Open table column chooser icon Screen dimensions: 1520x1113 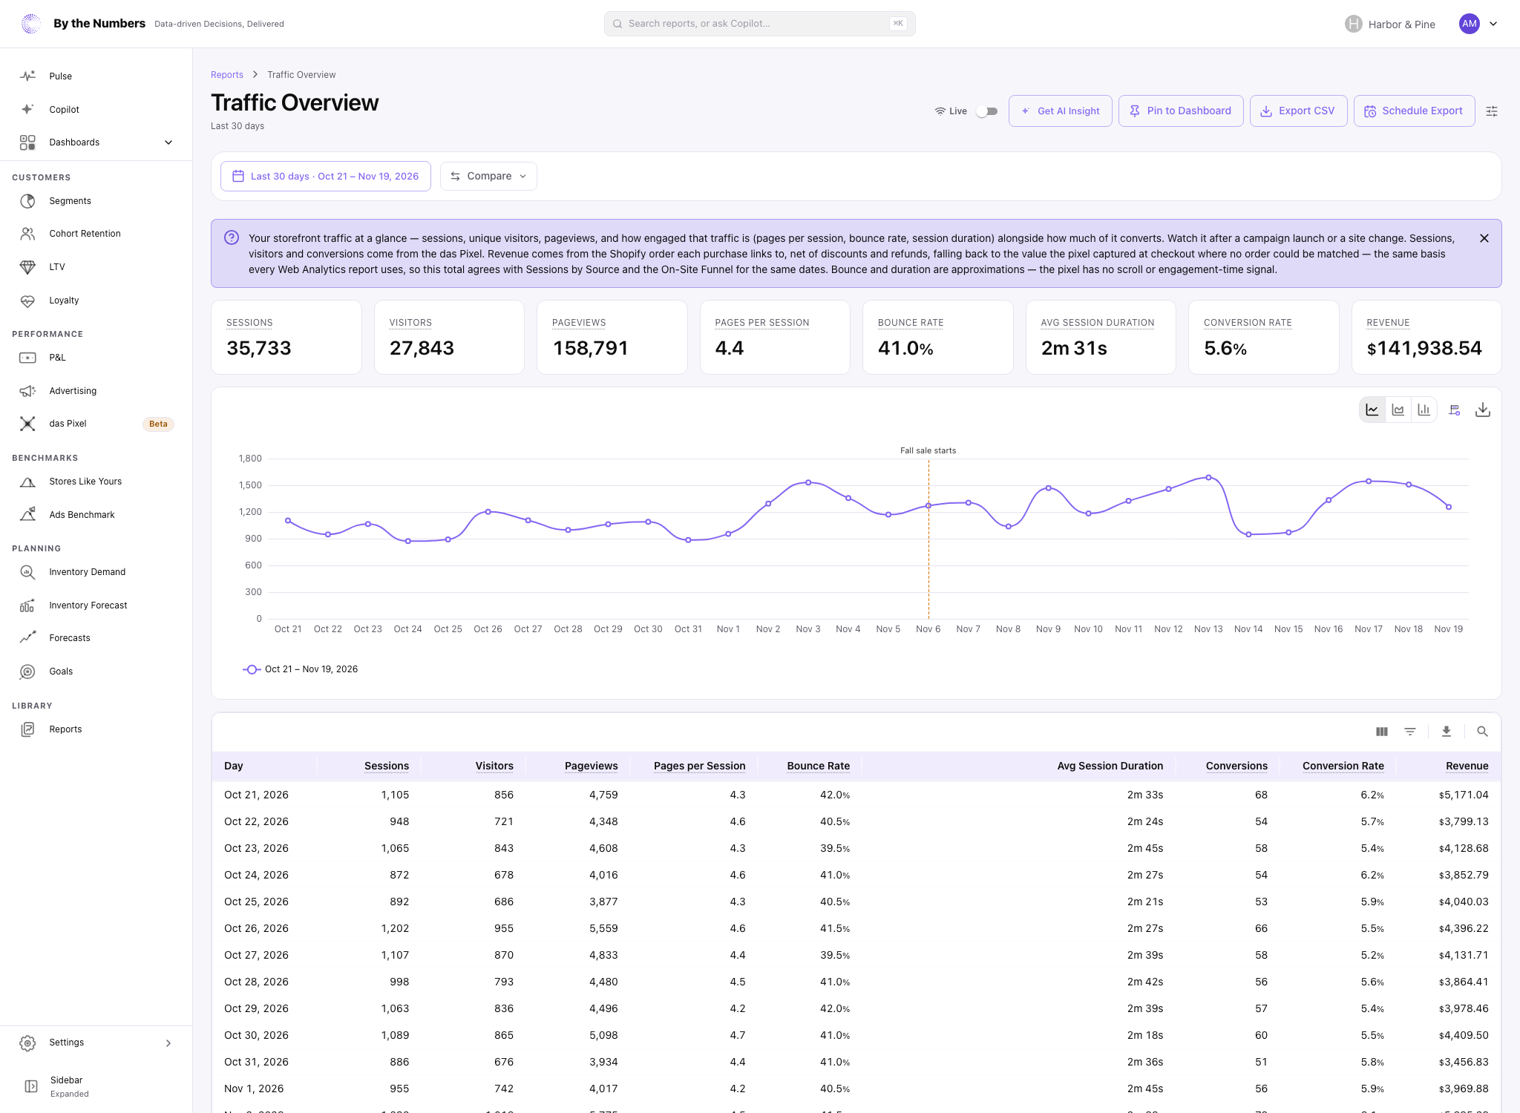pos(1382,732)
